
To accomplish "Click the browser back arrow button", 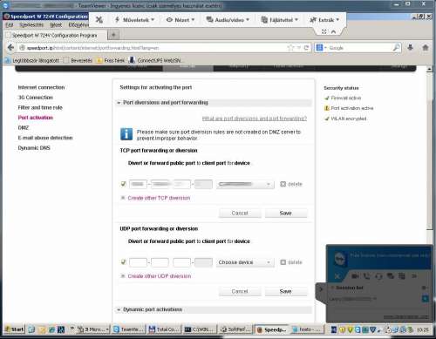I will click(x=10, y=48).
